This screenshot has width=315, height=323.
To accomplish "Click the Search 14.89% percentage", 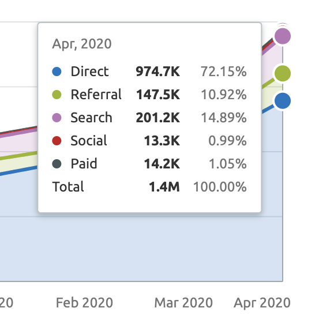I will pyautogui.click(x=223, y=118).
